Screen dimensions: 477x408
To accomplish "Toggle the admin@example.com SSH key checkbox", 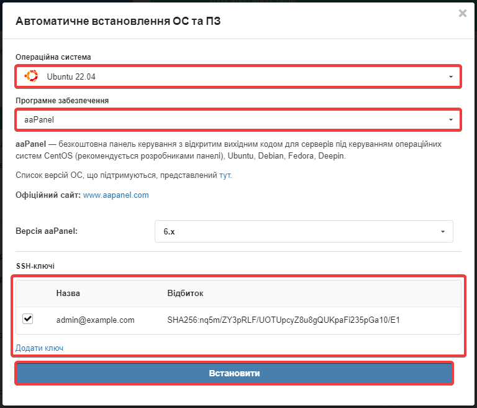I will point(27,319).
